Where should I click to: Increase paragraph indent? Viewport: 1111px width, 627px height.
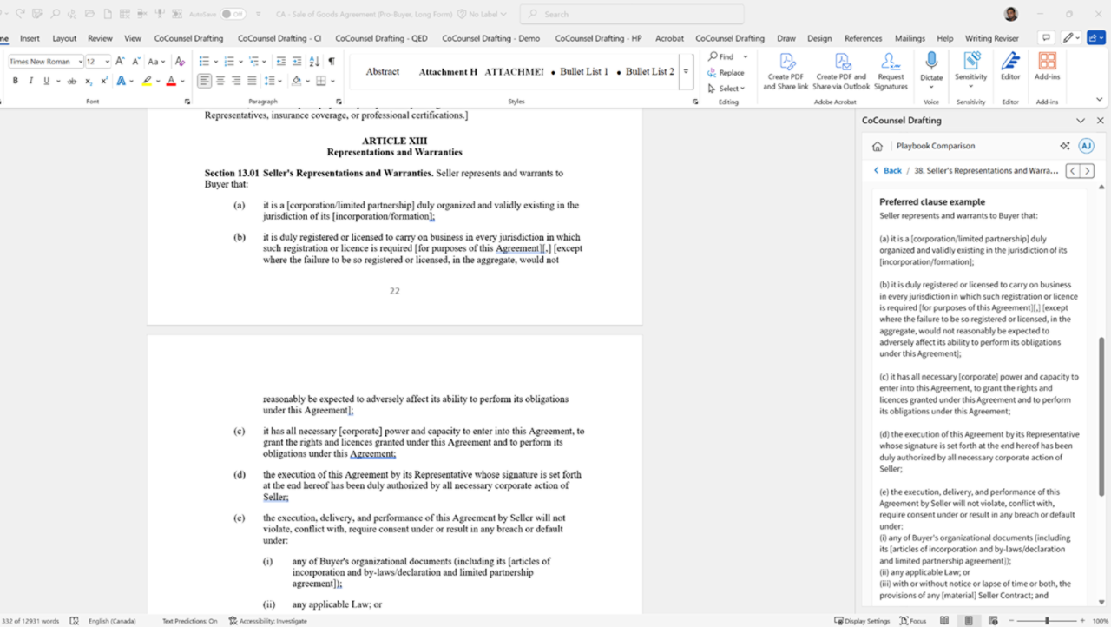(297, 62)
